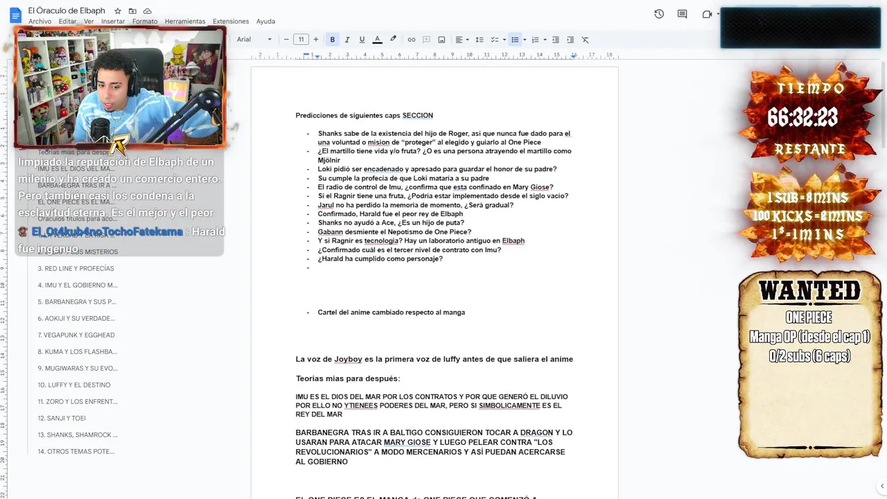Toggle the bulleted list button
The width and height of the screenshot is (887, 499).
pyautogui.click(x=514, y=40)
